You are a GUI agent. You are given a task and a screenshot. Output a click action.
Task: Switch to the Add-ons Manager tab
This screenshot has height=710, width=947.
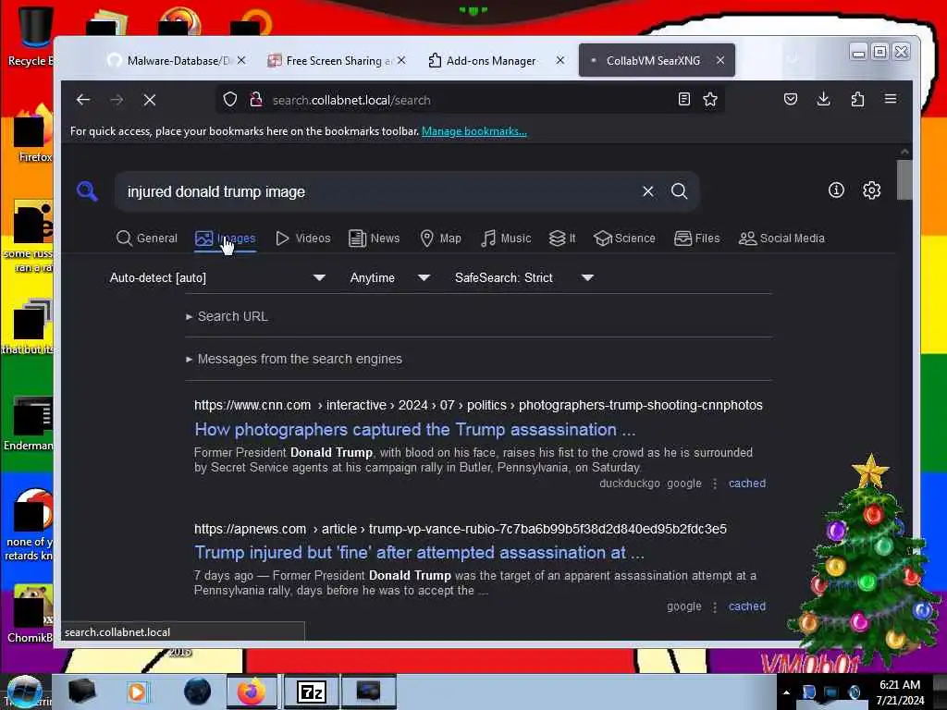[490, 60]
